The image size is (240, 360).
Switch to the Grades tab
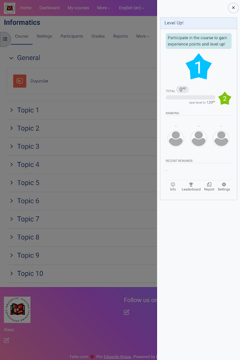98,36
